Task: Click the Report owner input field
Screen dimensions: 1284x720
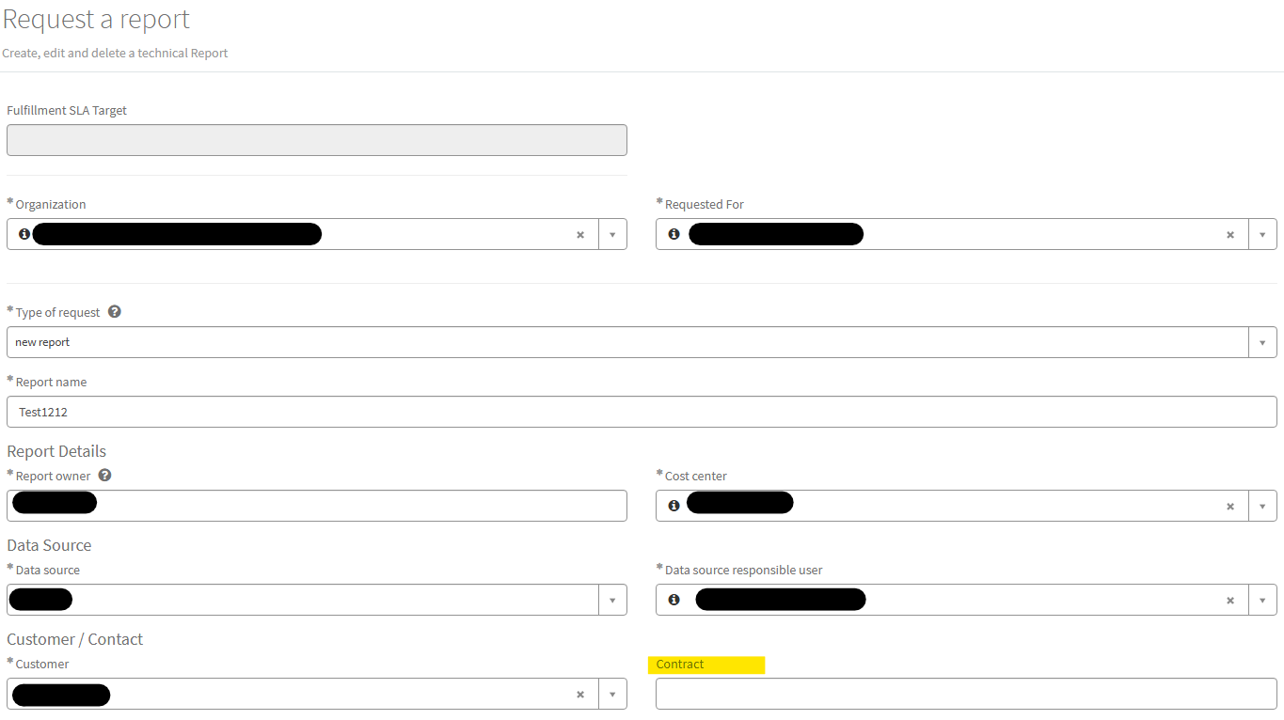Action: (317, 506)
